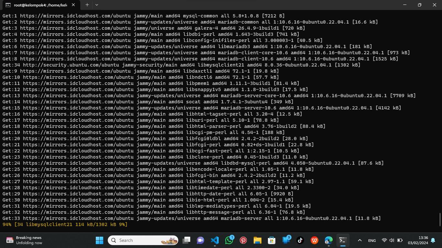Open WPS Office from the taskbar
The image size is (442, 248).
(x=315, y=240)
